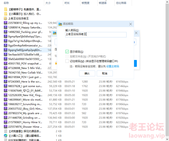Click the 小圈入口 browser shortcut icon
This screenshot has width=169, height=141.
point(5,136)
